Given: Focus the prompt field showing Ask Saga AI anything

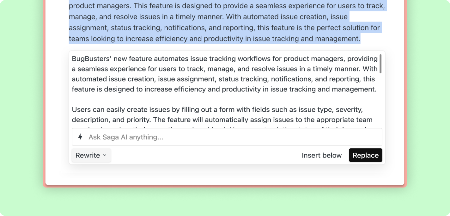Looking at the screenshot, I should (x=221, y=137).
